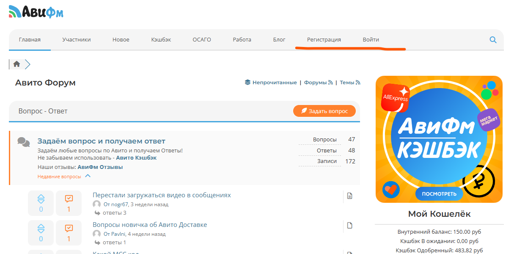514x254 pixels.
Task: Click the Ответы count 48
Action: click(352, 150)
